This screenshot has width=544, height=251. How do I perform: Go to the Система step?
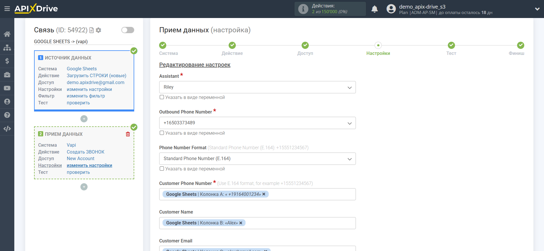[x=163, y=45]
